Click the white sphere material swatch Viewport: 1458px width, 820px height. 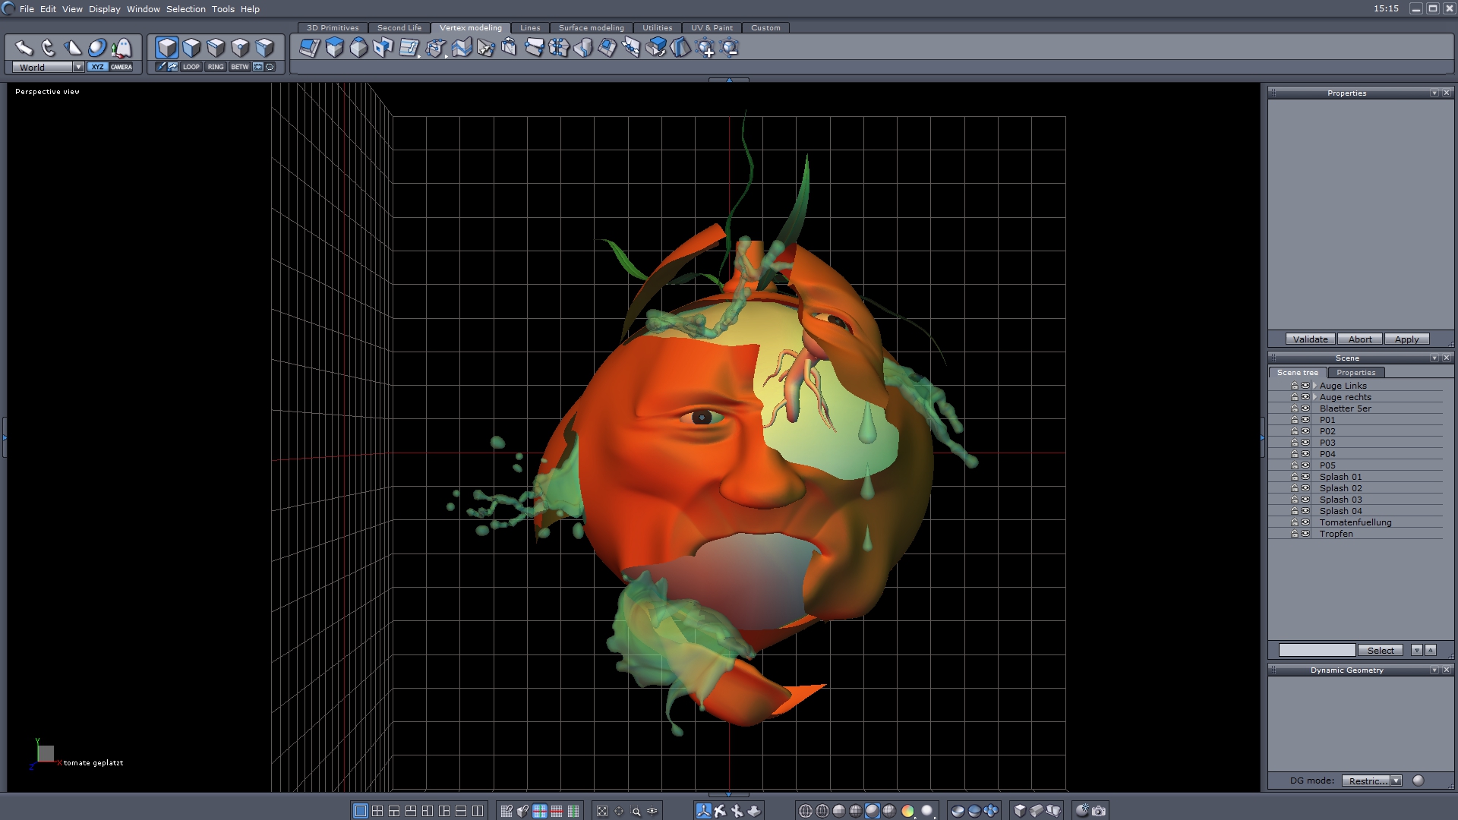click(926, 811)
